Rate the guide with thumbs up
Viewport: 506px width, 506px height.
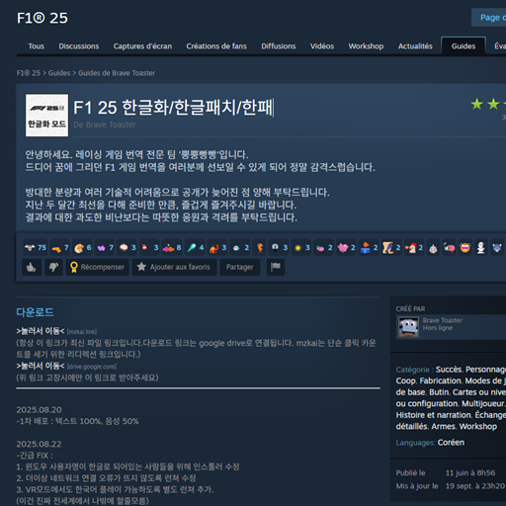[32, 267]
